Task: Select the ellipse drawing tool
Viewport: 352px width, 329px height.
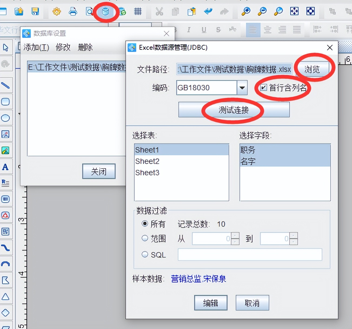Action: coord(6,118)
